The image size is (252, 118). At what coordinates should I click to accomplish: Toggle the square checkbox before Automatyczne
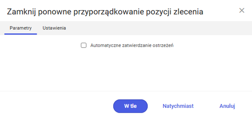coord(83,45)
